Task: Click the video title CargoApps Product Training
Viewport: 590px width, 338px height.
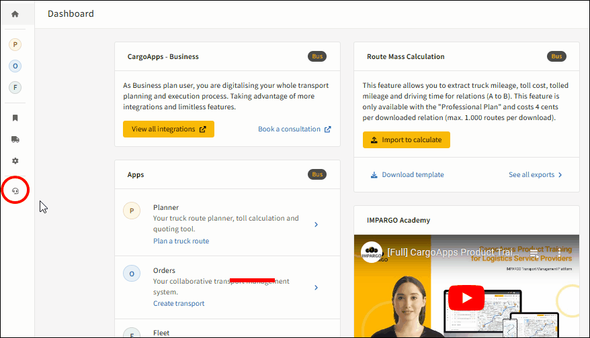Action: 453,252
